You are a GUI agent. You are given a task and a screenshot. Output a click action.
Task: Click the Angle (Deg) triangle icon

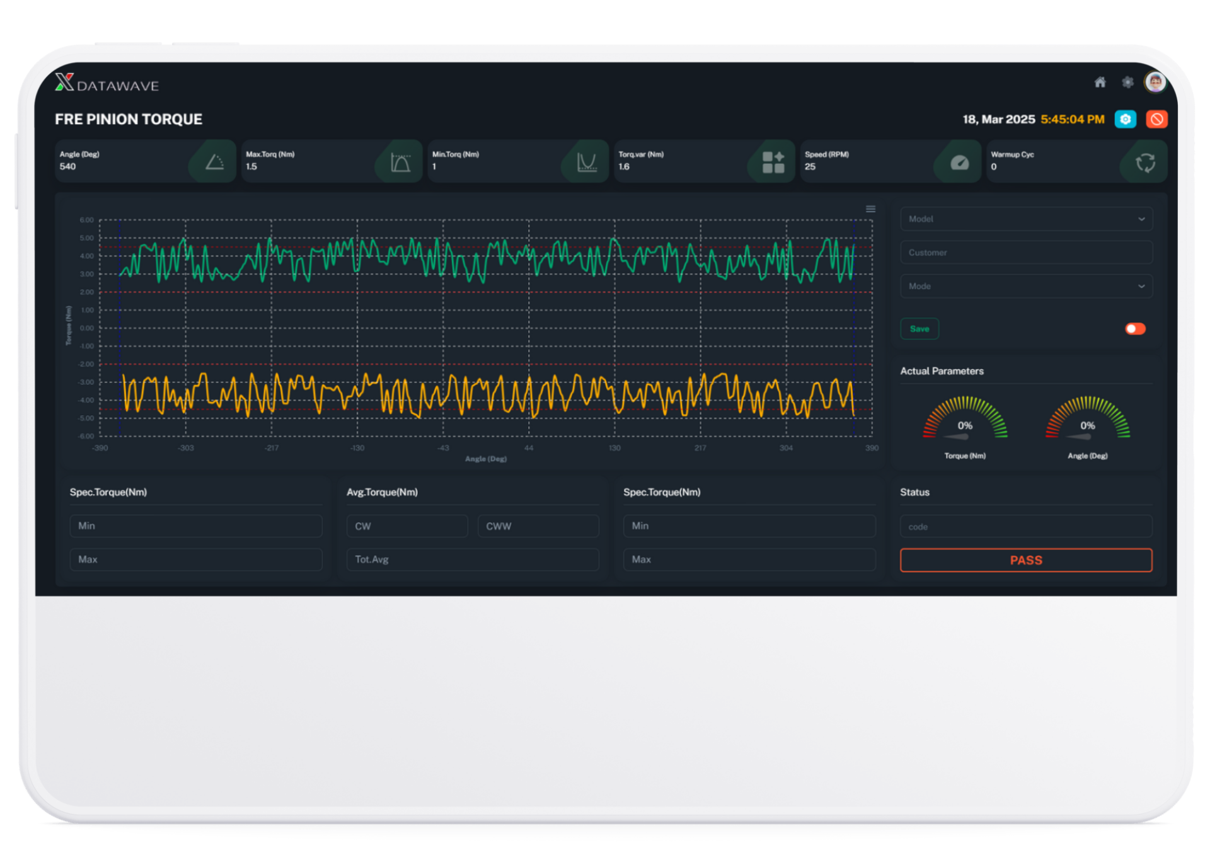point(214,163)
